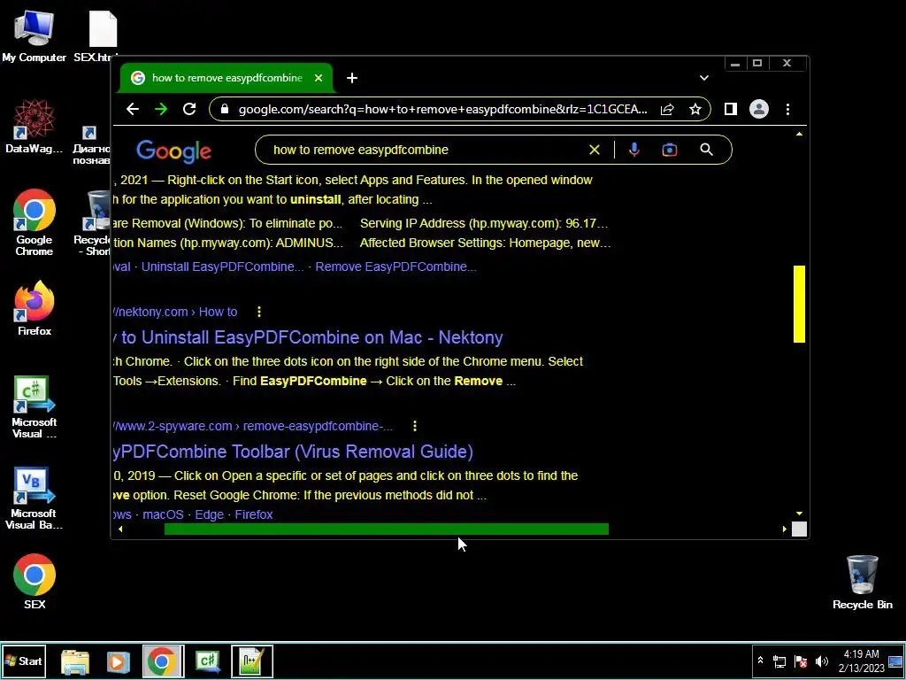Click the horizontal scrollbar right arrow
This screenshot has width=906, height=680.
(784, 529)
